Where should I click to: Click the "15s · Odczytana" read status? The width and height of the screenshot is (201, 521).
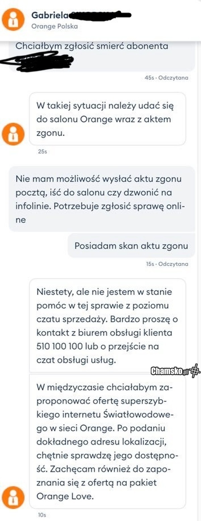pyautogui.click(x=167, y=264)
